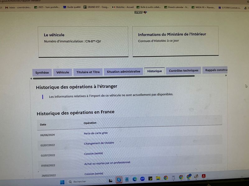The image size is (249, 186).
Task: Click the tab bar right scroll arrow
Action: pyautogui.click(x=226, y=75)
